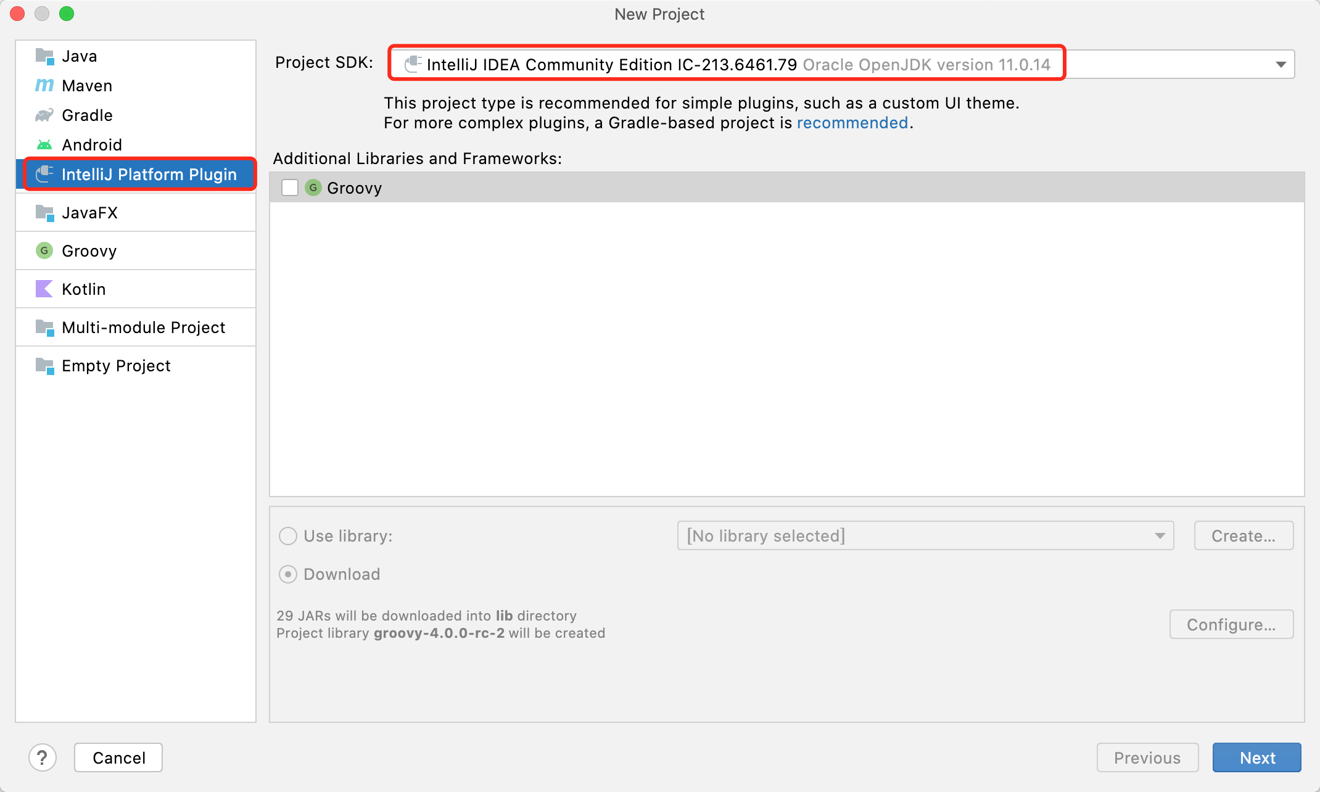Image resolution: width=1320 pixels, height=792 pixels.
Task: Open the Project SDK dropdown arrow
Action: 1281,65
